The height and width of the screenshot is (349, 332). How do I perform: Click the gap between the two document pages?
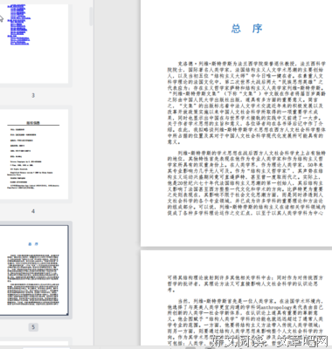click(236, 248)
